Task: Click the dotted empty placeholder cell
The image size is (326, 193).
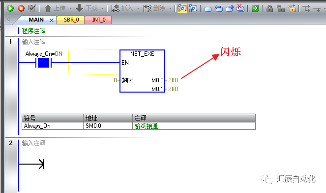Action: 93,62
